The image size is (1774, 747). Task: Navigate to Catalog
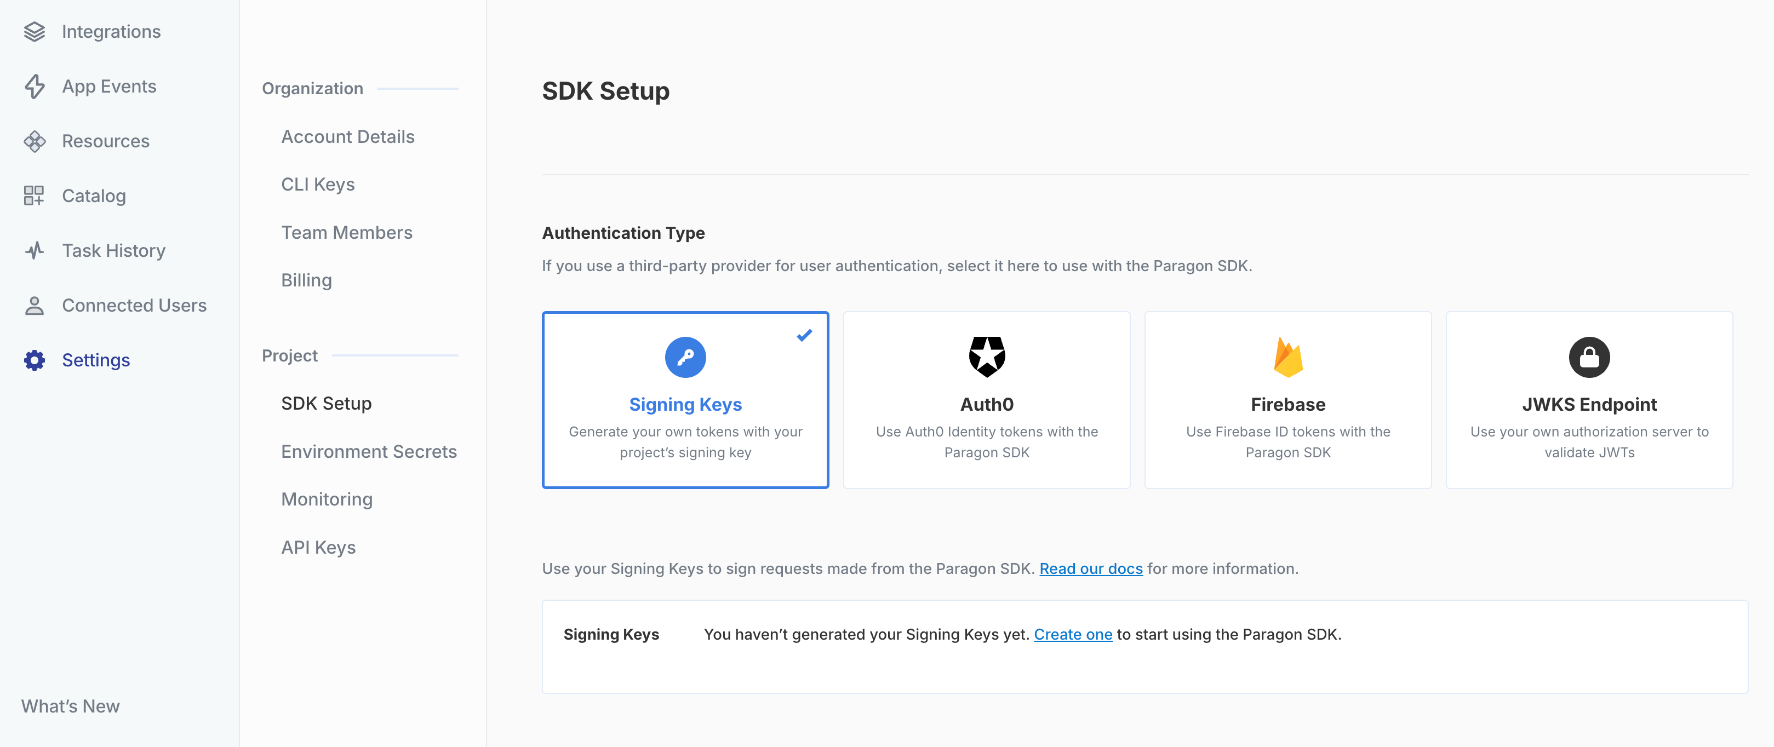[94, 196]
